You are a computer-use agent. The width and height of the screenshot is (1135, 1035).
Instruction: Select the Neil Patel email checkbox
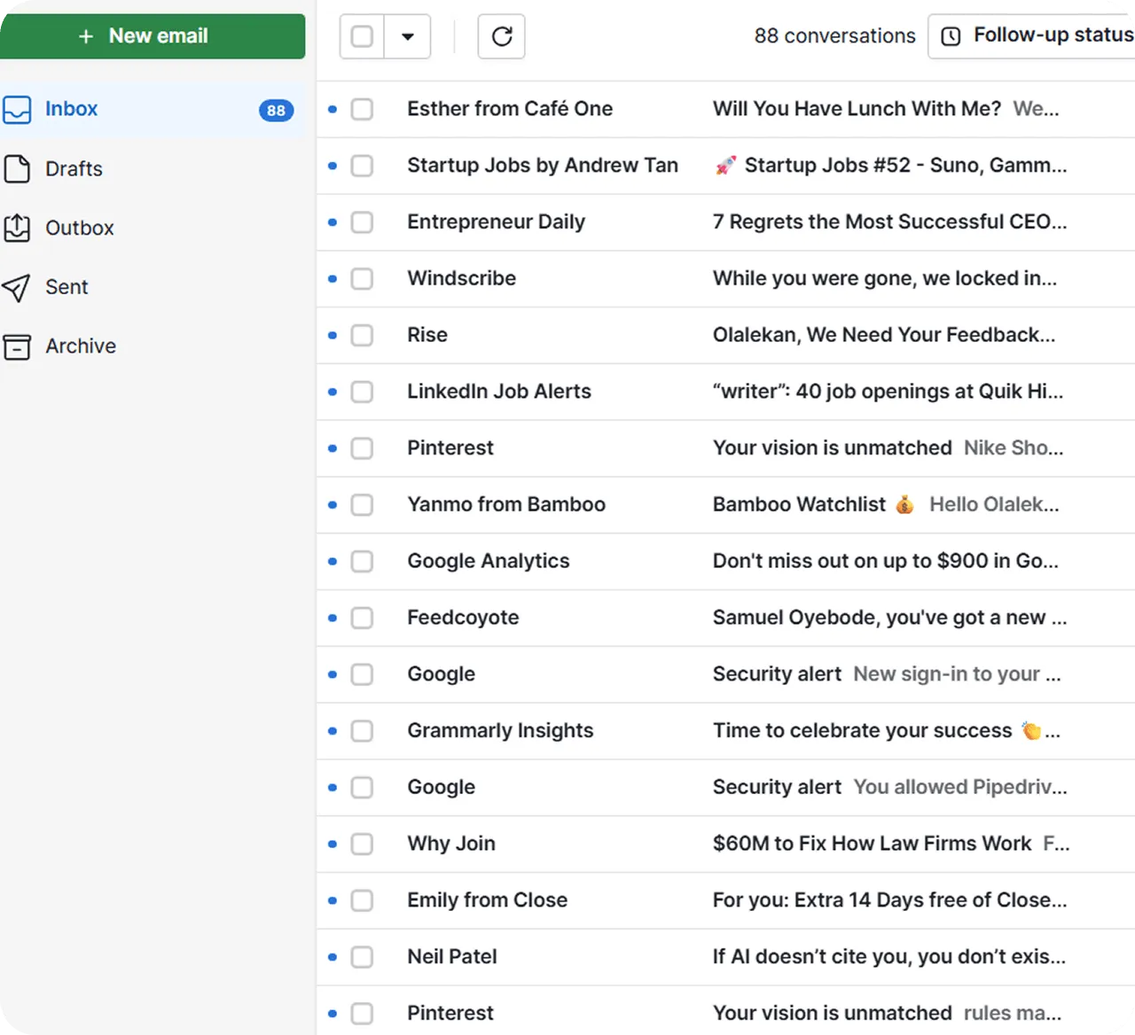coord(362,957)
